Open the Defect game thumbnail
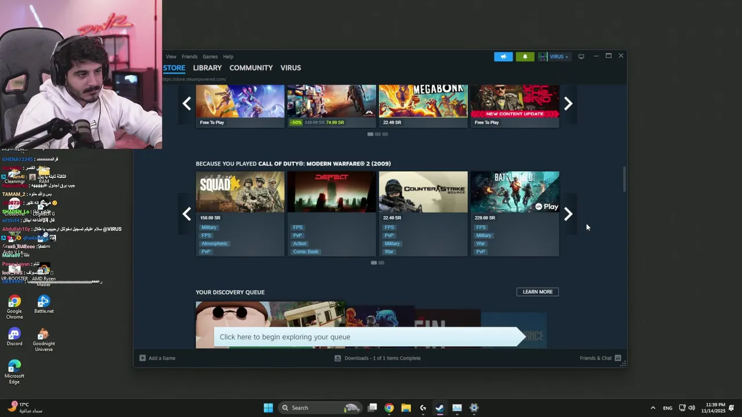The image size is (742, 417). pyautogui.click(x=332, y=192)
